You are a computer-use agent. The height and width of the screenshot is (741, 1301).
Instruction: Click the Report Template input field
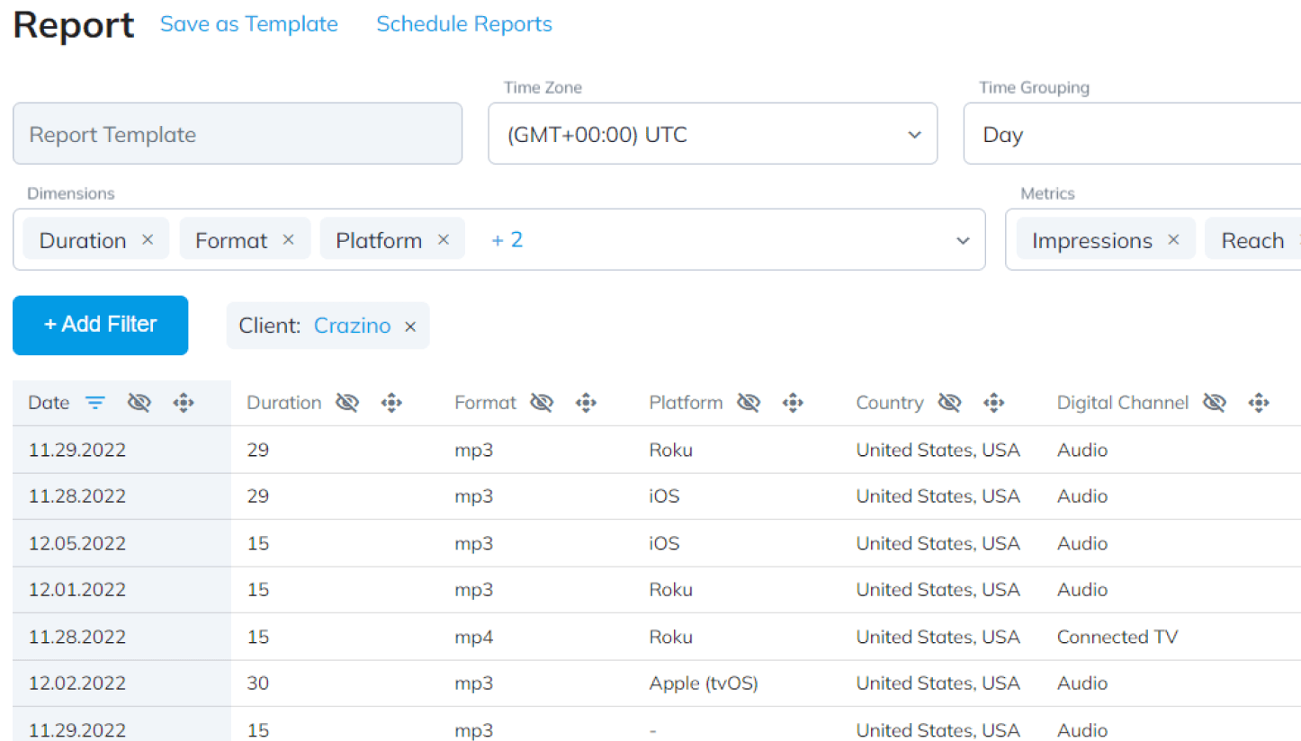238,133
